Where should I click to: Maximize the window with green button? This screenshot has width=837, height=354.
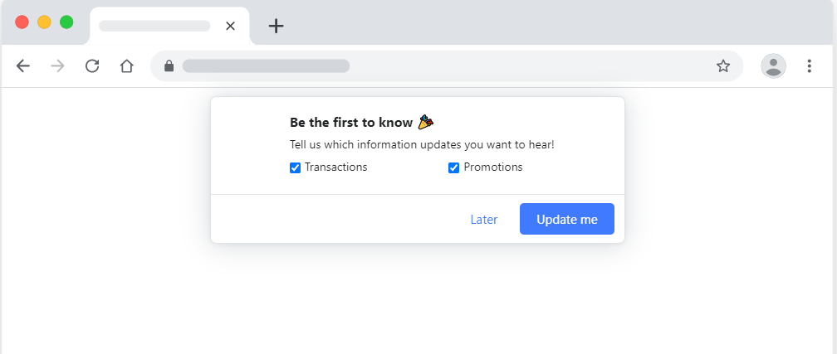click(66, 22)
